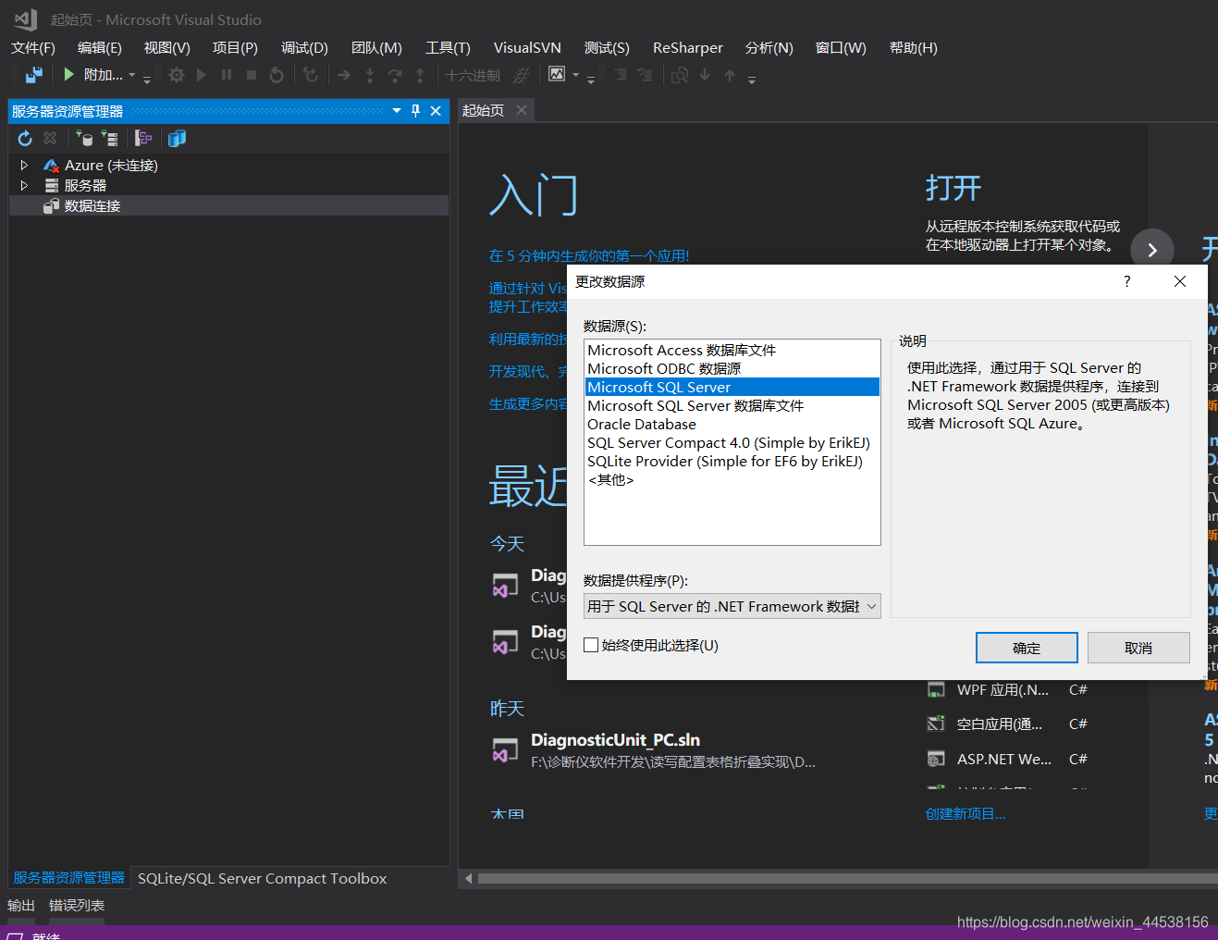This screenshot has width=1218, height=940.
Task: Close the 起始页 tab
Action: click(522, 110)
